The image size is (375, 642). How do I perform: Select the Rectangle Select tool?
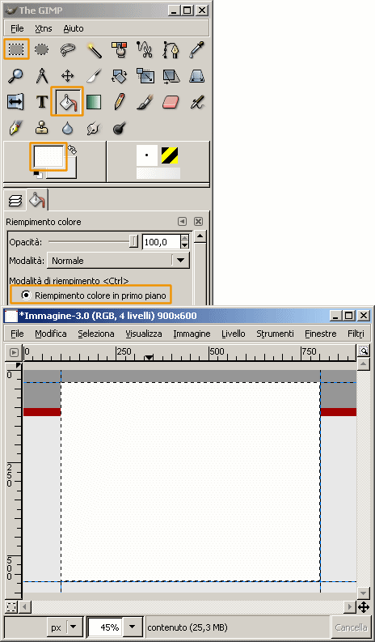[x=16, y=49]
